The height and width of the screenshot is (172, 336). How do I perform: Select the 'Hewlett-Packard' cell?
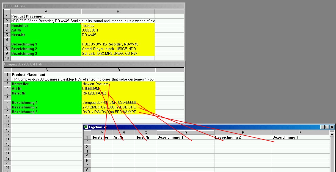pos(119,84)
